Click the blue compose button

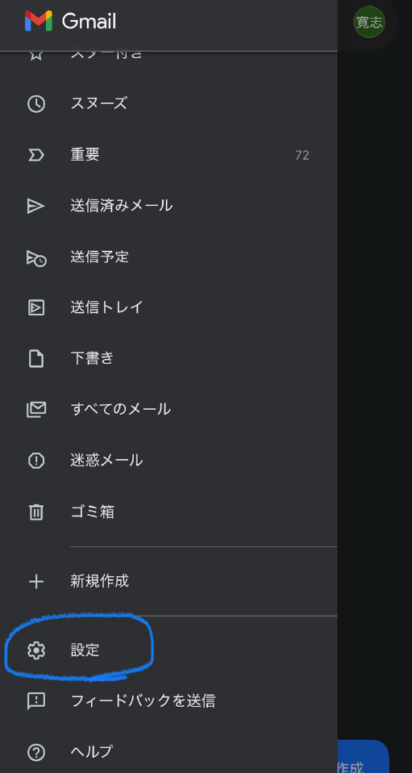tap(363, 757)
